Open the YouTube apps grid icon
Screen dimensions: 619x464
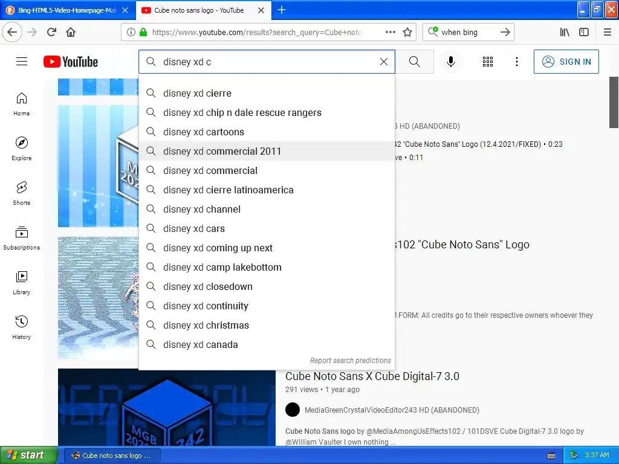click(488, 62)
